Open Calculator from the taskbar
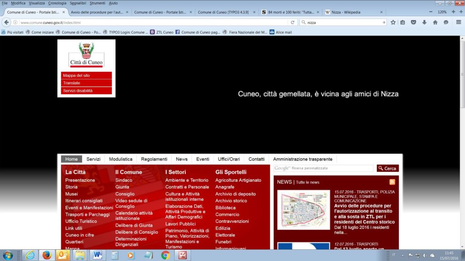465x261 pixels. pos(114,255)
